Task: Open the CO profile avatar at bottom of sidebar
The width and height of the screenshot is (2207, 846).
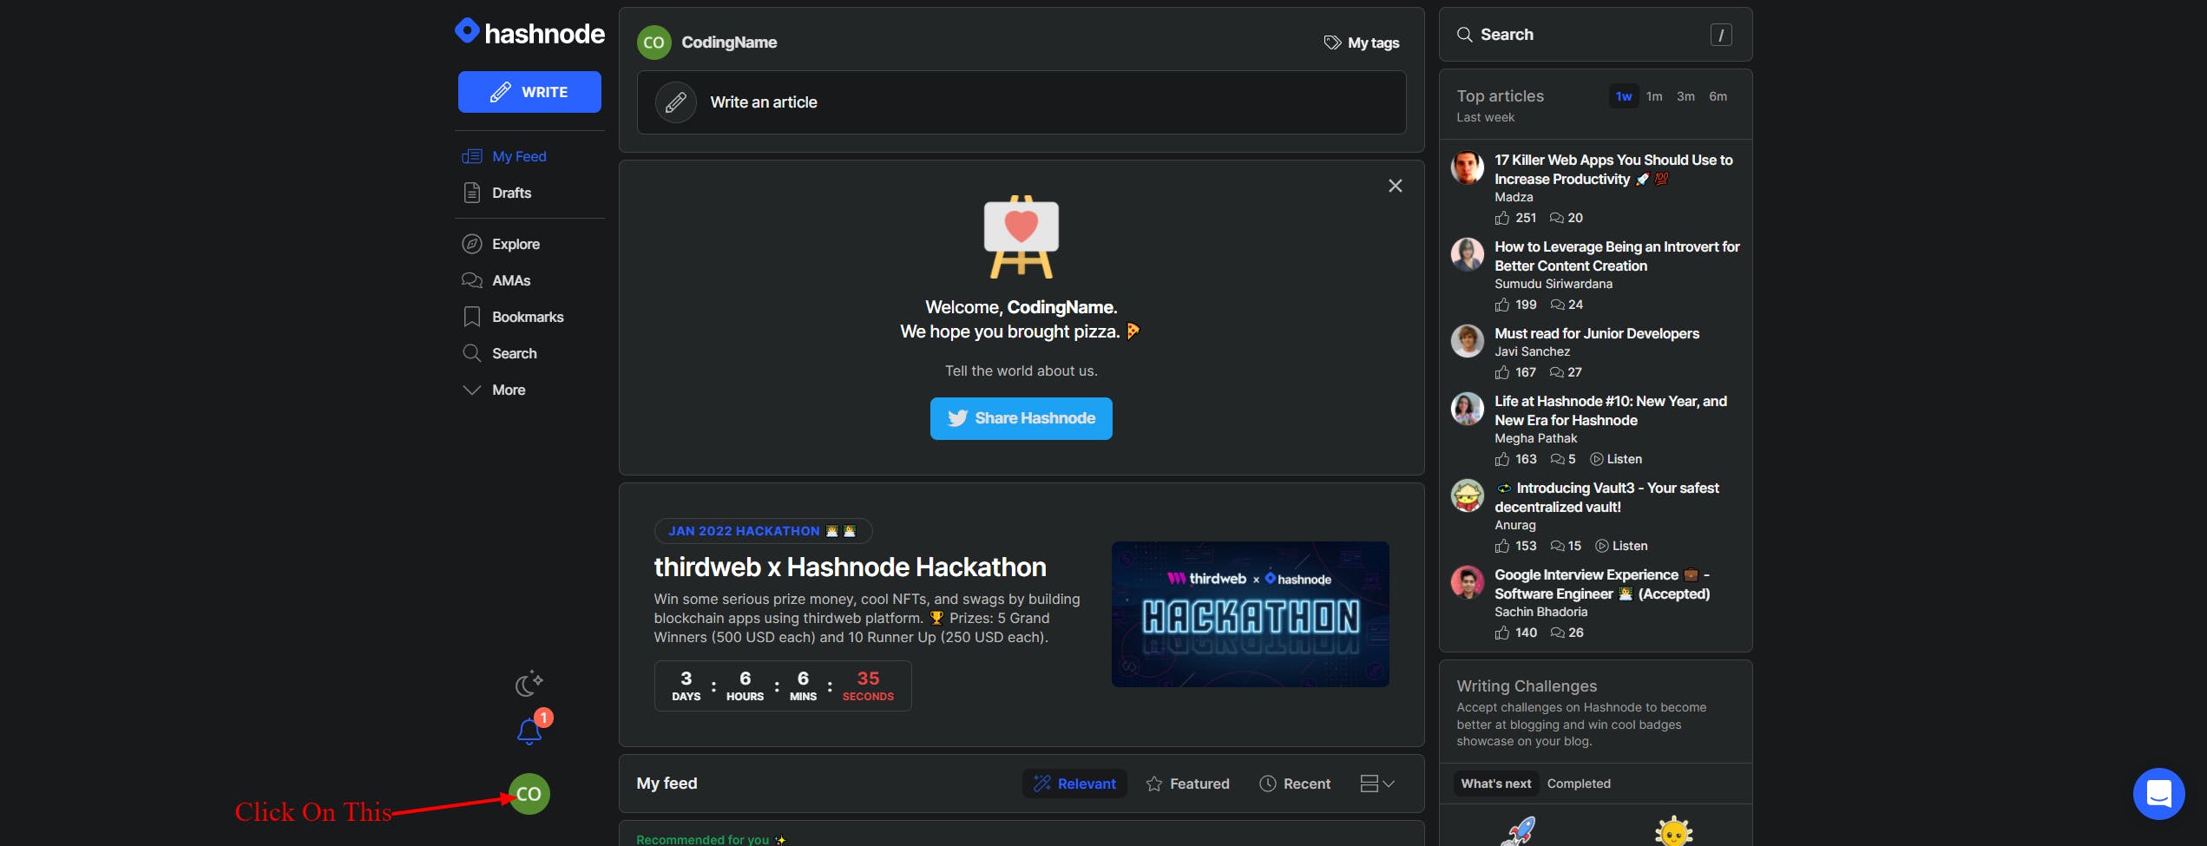Action: tap(529, 794)
